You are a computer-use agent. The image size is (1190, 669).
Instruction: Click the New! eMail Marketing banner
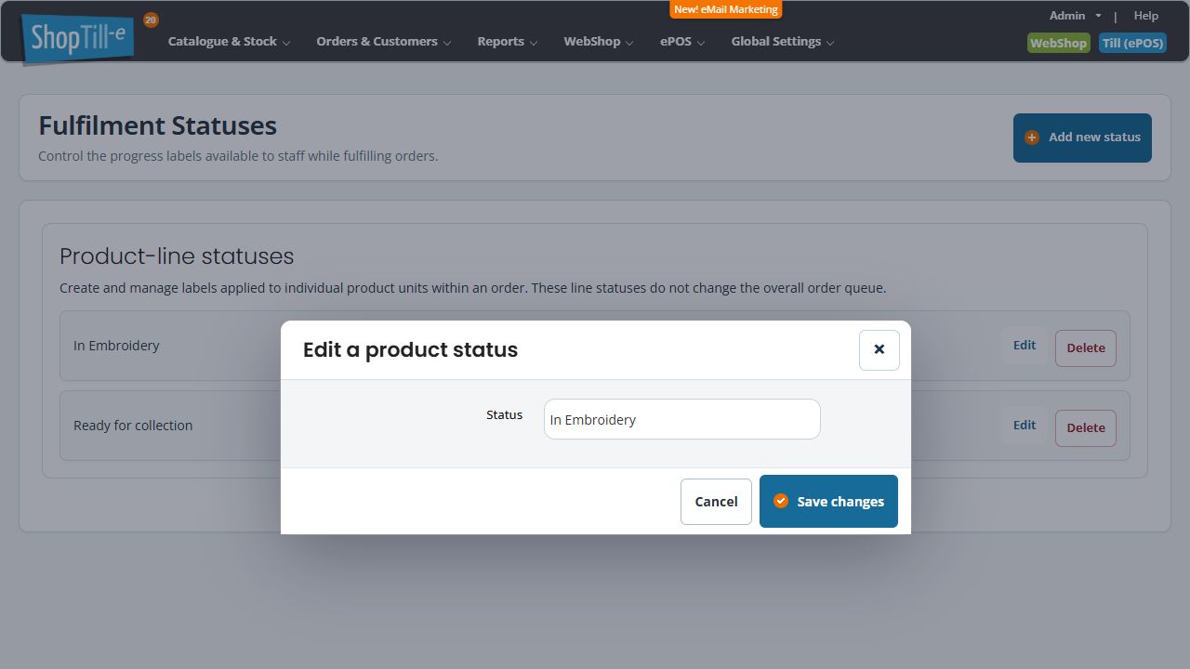coord(726,9)
